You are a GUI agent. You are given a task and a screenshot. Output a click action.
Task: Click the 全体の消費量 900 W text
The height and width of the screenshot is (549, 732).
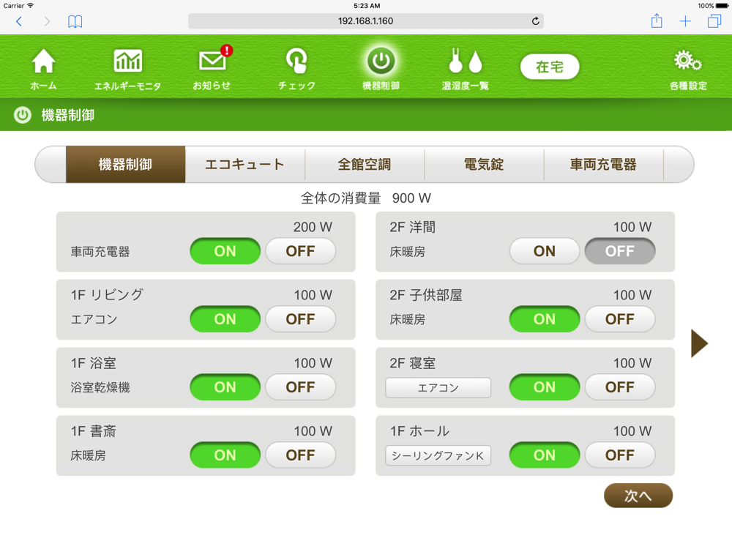[x=366, y=198]
